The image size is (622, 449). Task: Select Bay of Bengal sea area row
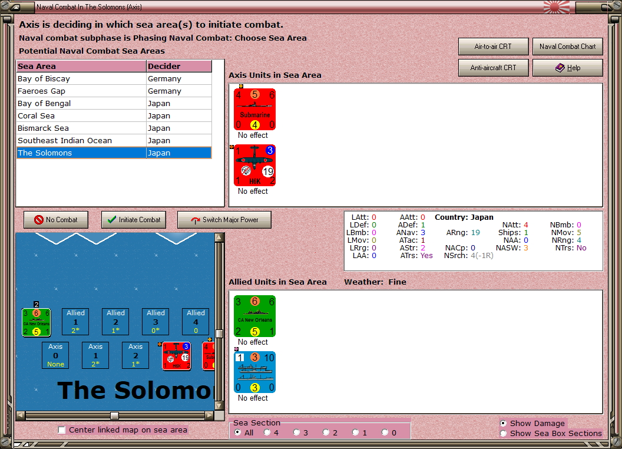[114, 103]
